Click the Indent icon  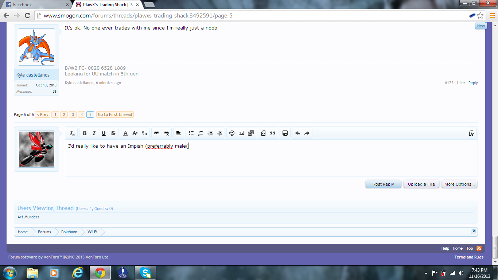tap(219, 133)
